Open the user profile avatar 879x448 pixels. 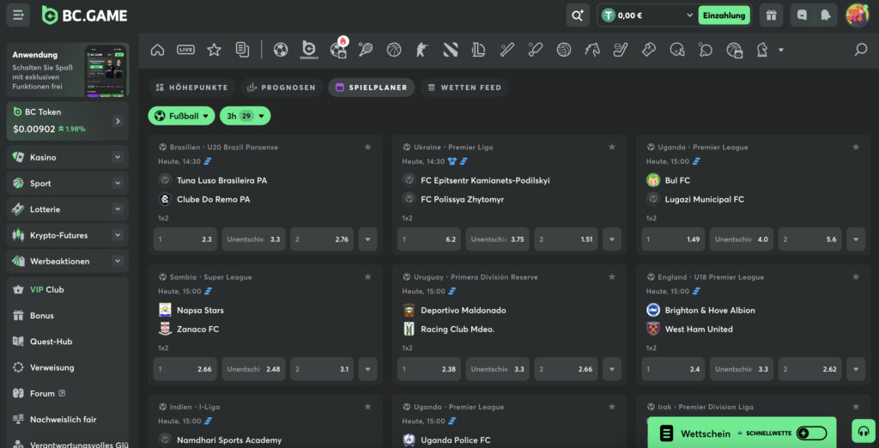point(857,15)
